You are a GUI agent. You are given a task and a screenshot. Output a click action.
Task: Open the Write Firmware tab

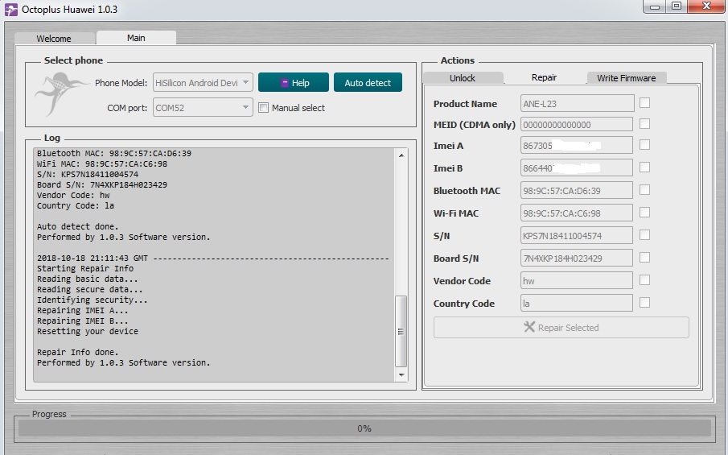(627, 77)
